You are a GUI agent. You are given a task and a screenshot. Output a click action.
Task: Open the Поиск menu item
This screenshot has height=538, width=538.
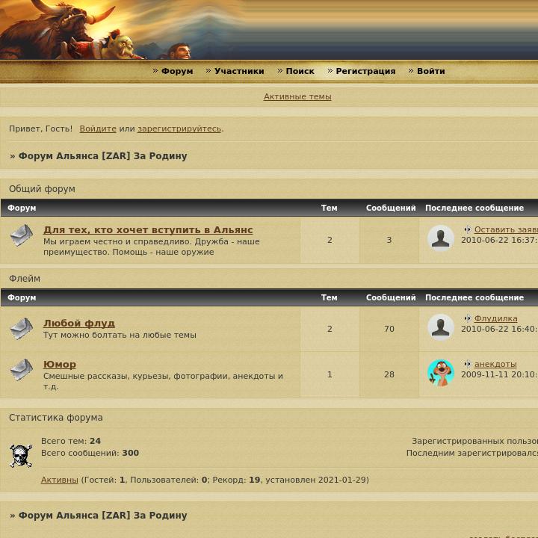click(300, 71)
